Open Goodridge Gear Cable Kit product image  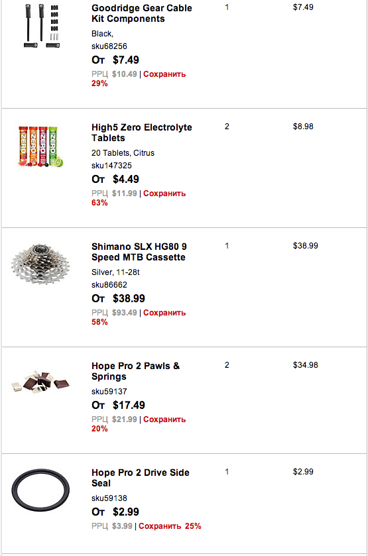click(x=41, y=27)
